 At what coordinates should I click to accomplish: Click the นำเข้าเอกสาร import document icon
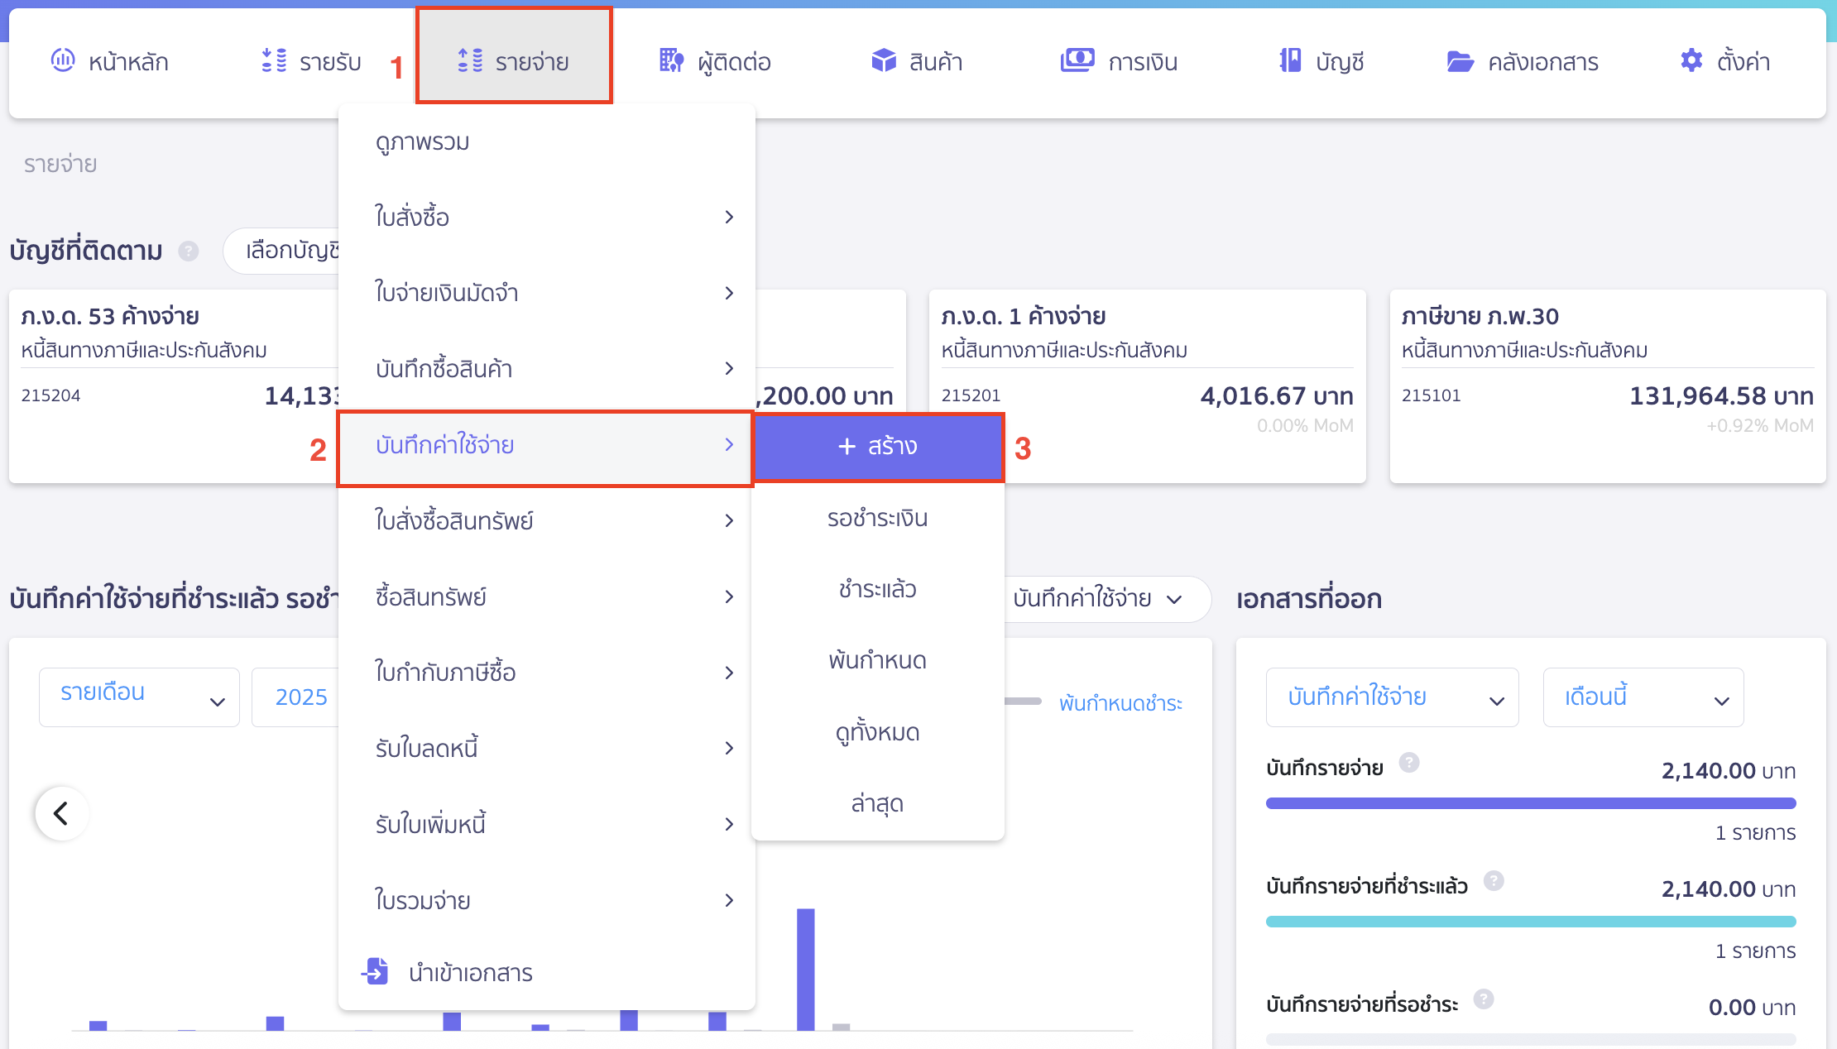(x=376, y=971)
